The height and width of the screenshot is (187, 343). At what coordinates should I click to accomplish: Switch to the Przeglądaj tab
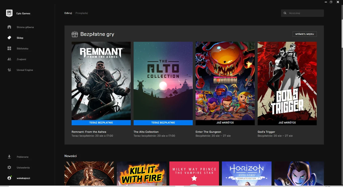pyautogui.click(x=82, y=13)
